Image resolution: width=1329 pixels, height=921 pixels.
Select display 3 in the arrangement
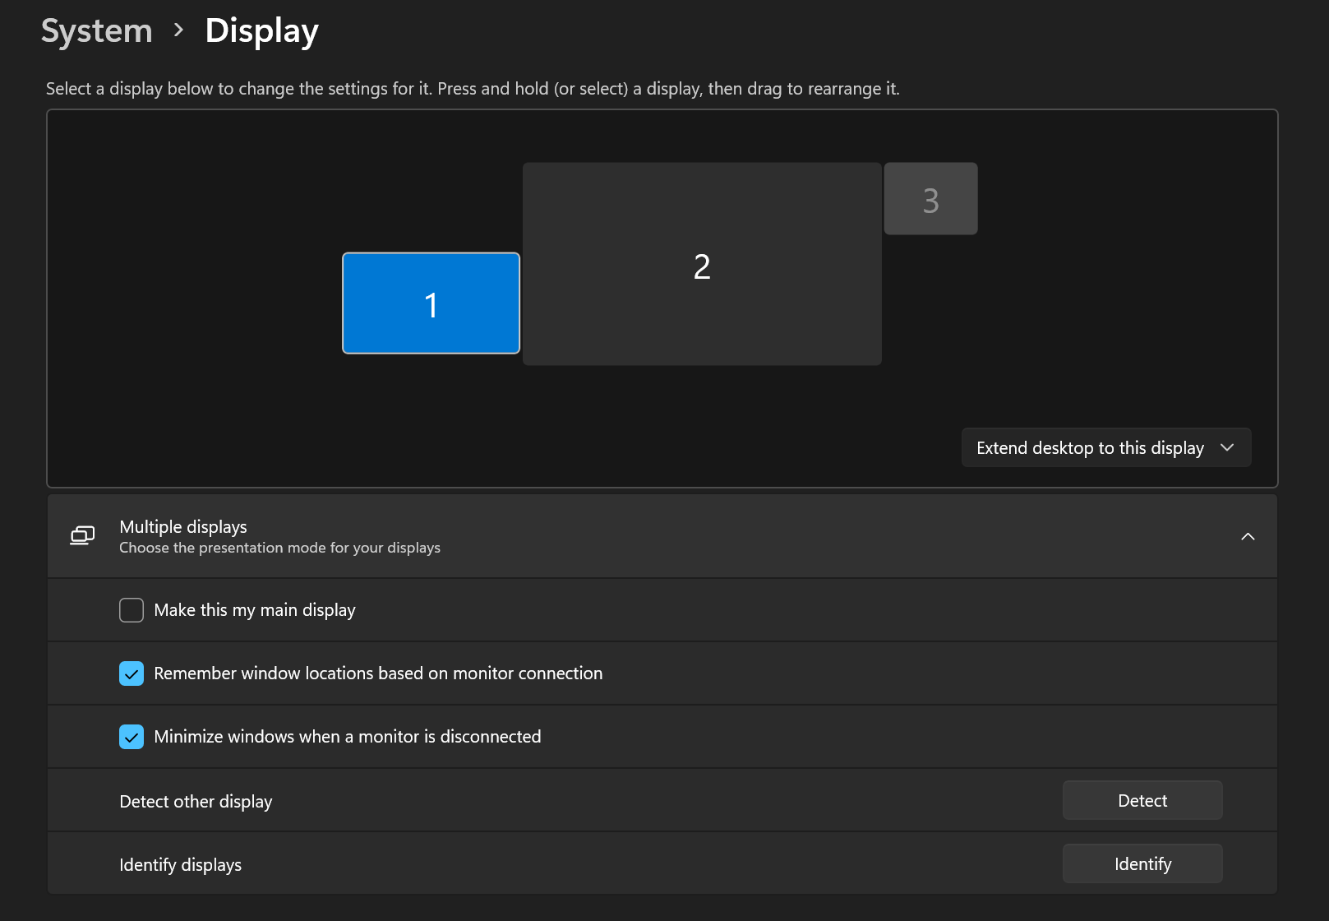930,199
